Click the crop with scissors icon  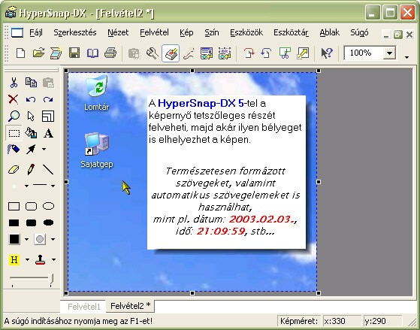(x=285, y=53)
